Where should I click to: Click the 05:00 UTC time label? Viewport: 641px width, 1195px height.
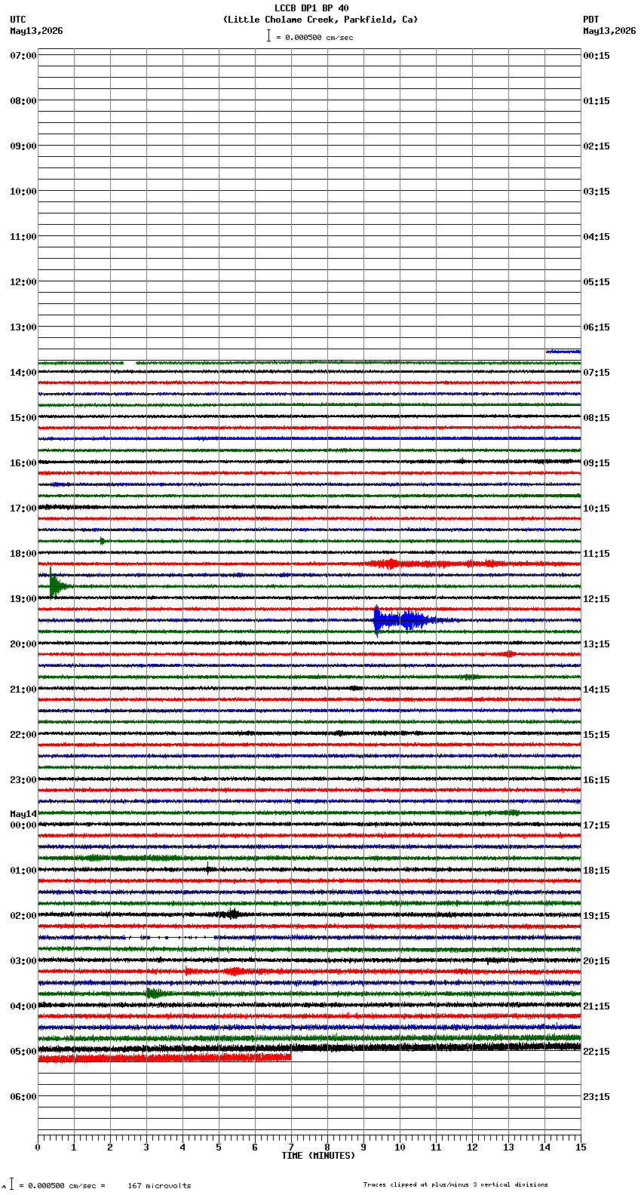(23, 1052)
